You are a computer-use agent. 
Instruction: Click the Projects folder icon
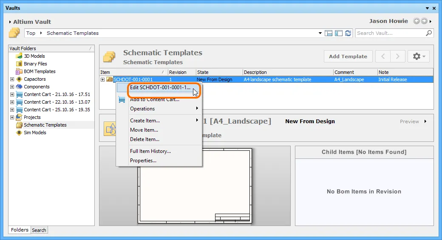click(x=19, y=117)
